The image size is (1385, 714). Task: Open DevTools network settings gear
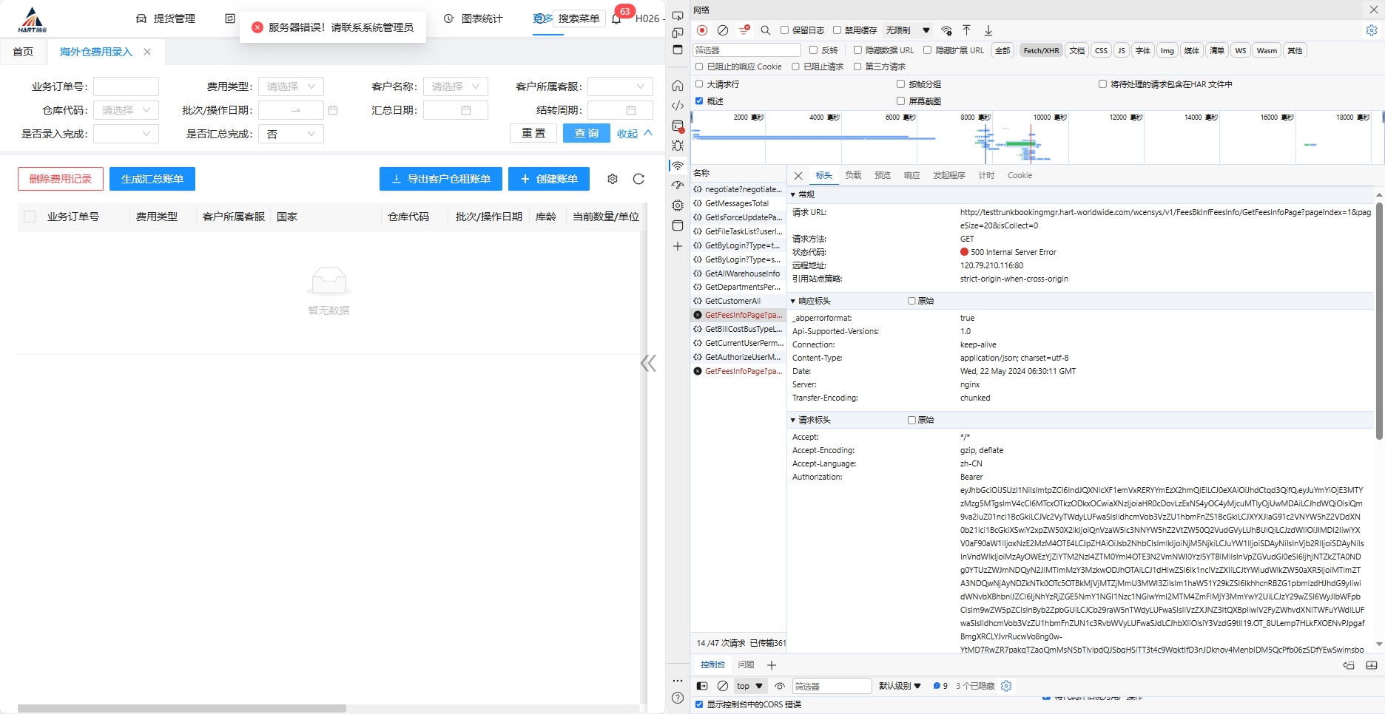(1371, 30)
